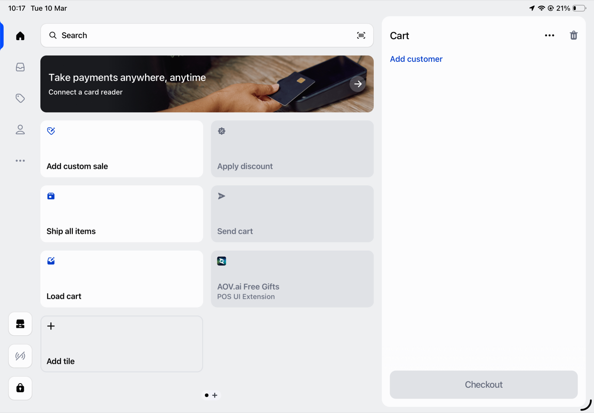
Task: Focus the Search input field
Action: coord(207,35)
